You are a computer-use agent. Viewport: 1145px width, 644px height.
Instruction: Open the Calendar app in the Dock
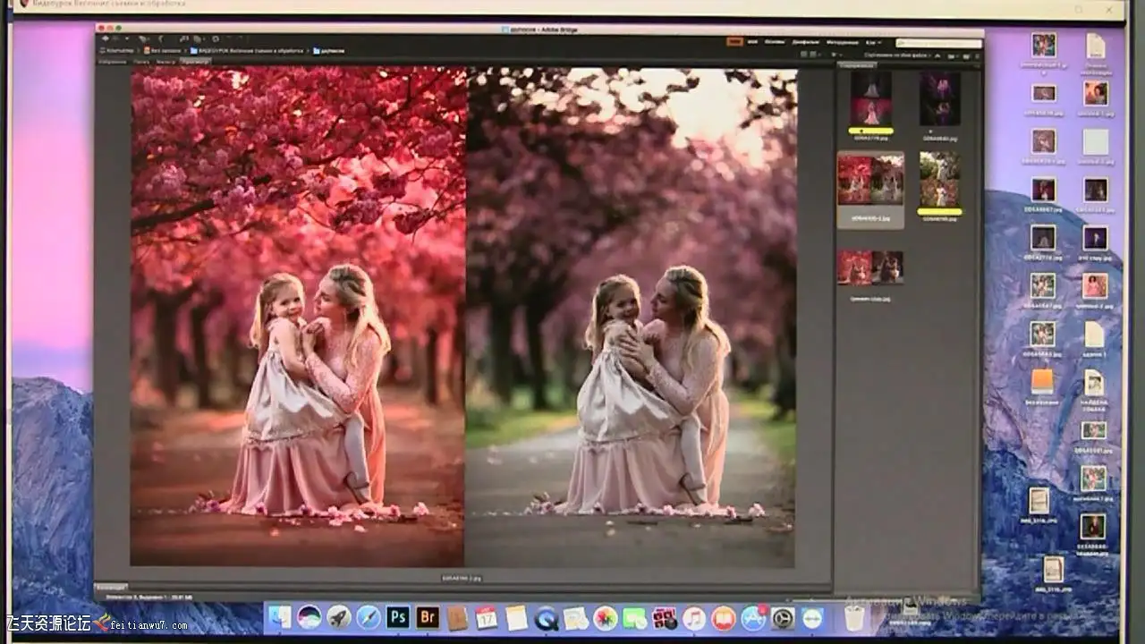[487, 617]
